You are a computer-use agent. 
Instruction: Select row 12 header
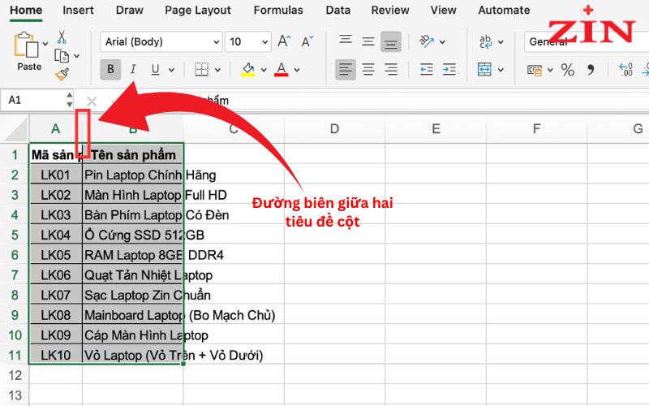click(x=15, y=375)
